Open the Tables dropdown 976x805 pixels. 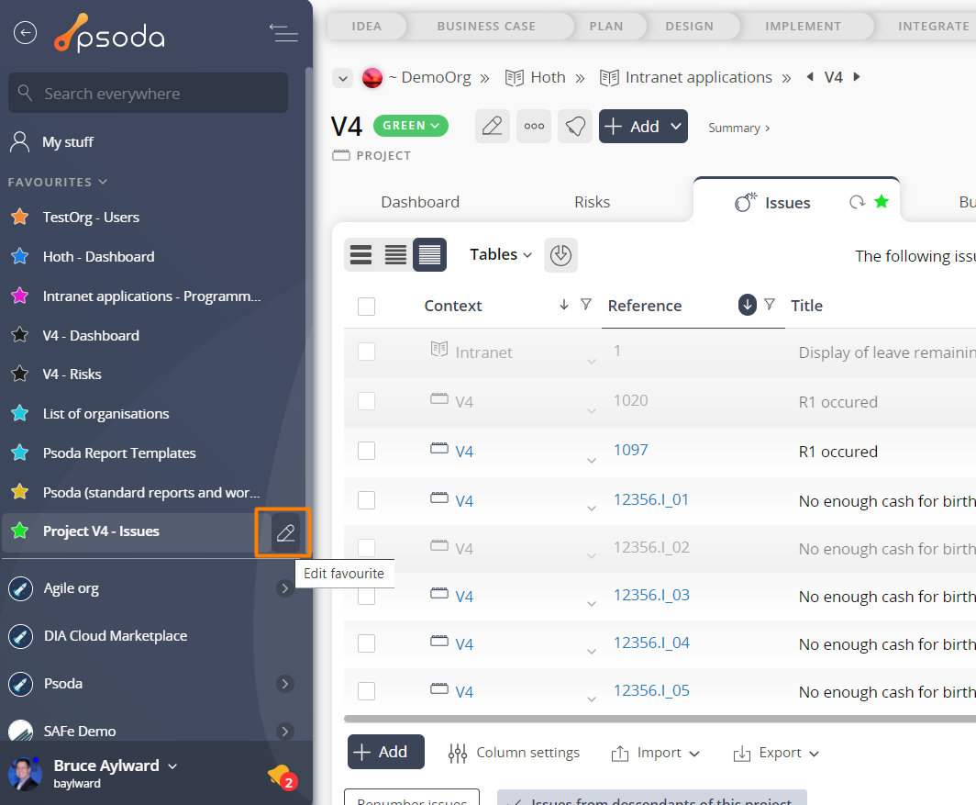(x=501, y=254)
